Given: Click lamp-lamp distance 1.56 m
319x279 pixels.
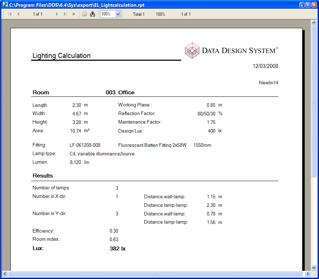Looking at the screenshot, I should 214,222.
